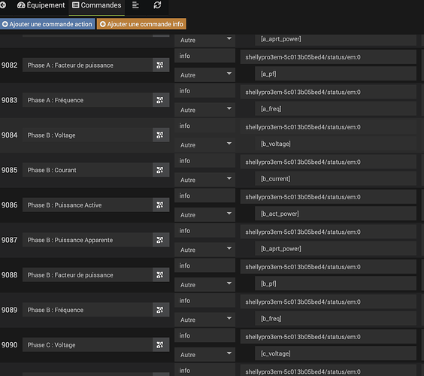Click the icon picker for Phase B : Courant
The image size is (424, 376).
(x=161, y=170)
